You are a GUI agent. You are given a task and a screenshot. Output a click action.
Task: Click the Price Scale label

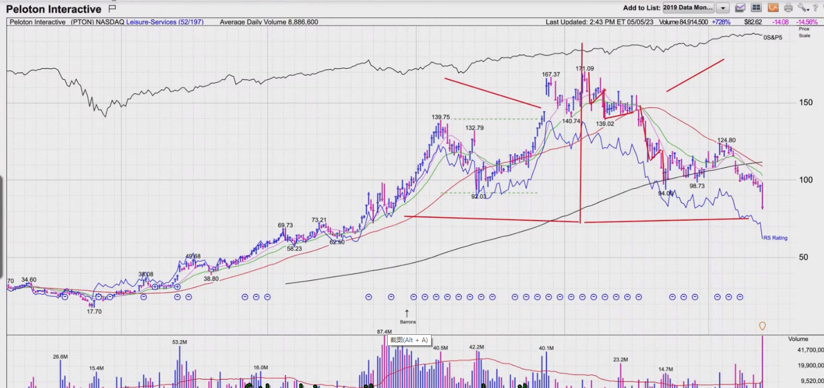pyautogui.click(x=804, y=32)
